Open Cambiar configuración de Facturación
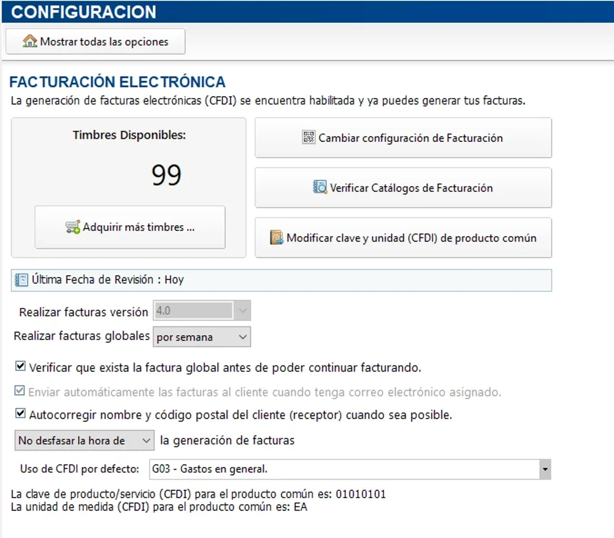Viewport: 614px width, 538px height. pyautogui.click(x=403, y=138)
